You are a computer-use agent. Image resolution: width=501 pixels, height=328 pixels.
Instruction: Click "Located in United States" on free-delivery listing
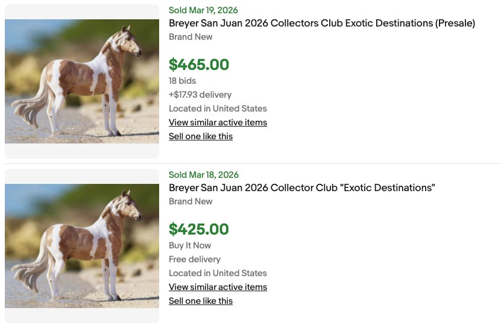218,273
